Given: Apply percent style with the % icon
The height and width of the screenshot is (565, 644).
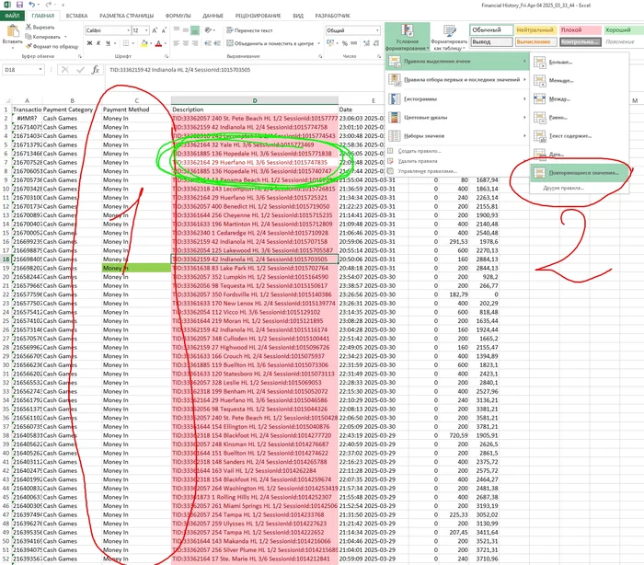Looking at the screenshot, I should pos(345,43).
